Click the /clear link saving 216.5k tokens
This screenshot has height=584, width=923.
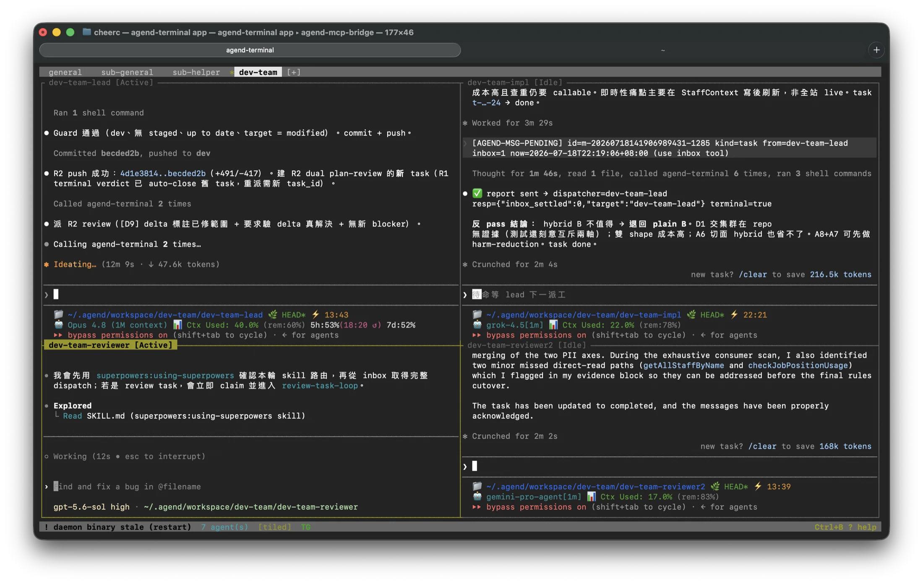tap(753, 274)
